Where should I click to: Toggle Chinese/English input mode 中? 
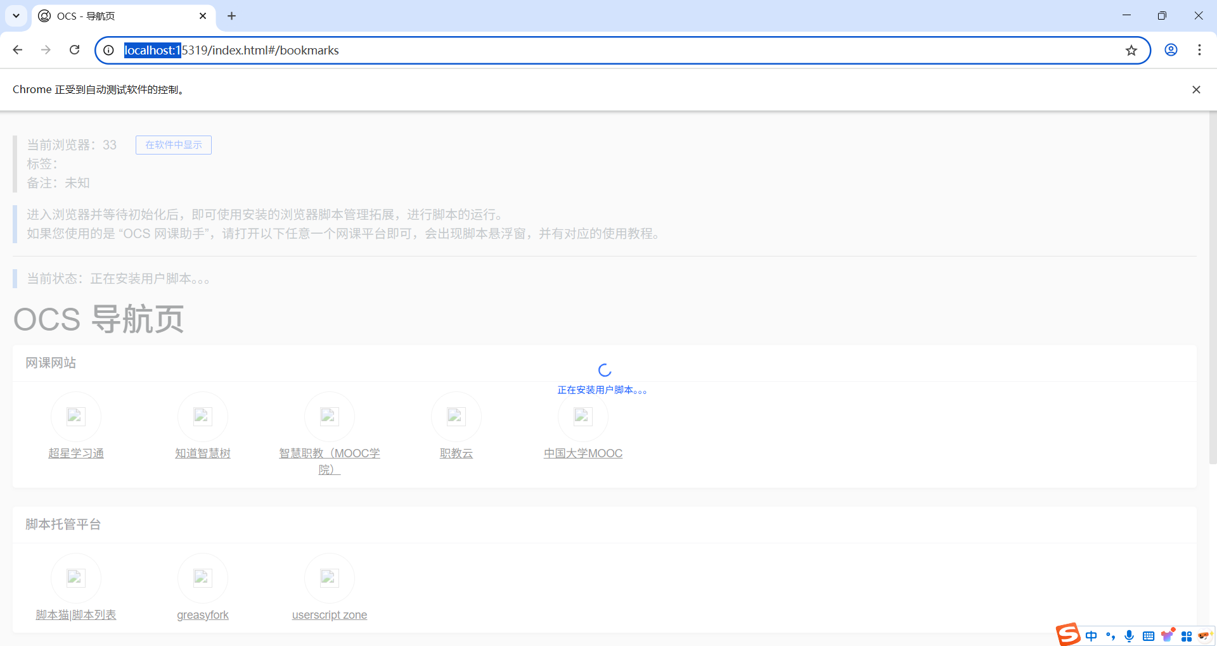[x=1091, y=636]
